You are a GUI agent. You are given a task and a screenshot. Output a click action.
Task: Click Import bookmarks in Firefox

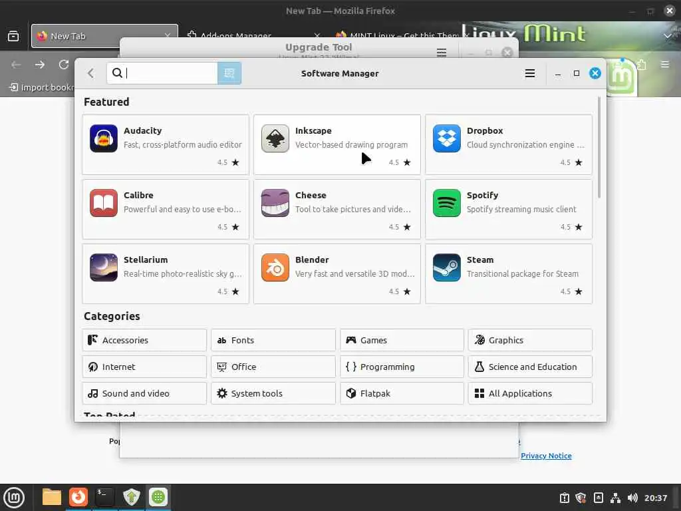[x=42, y=87]
